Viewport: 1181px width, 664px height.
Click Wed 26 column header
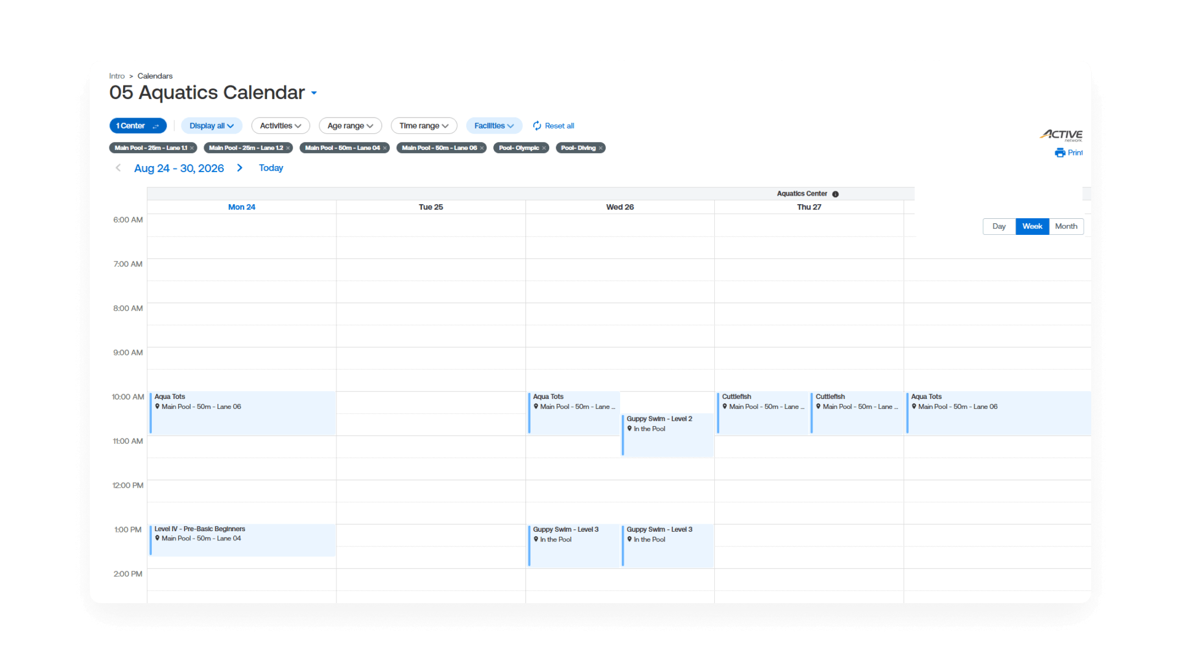pyautogui.click(x=620, y=207)
